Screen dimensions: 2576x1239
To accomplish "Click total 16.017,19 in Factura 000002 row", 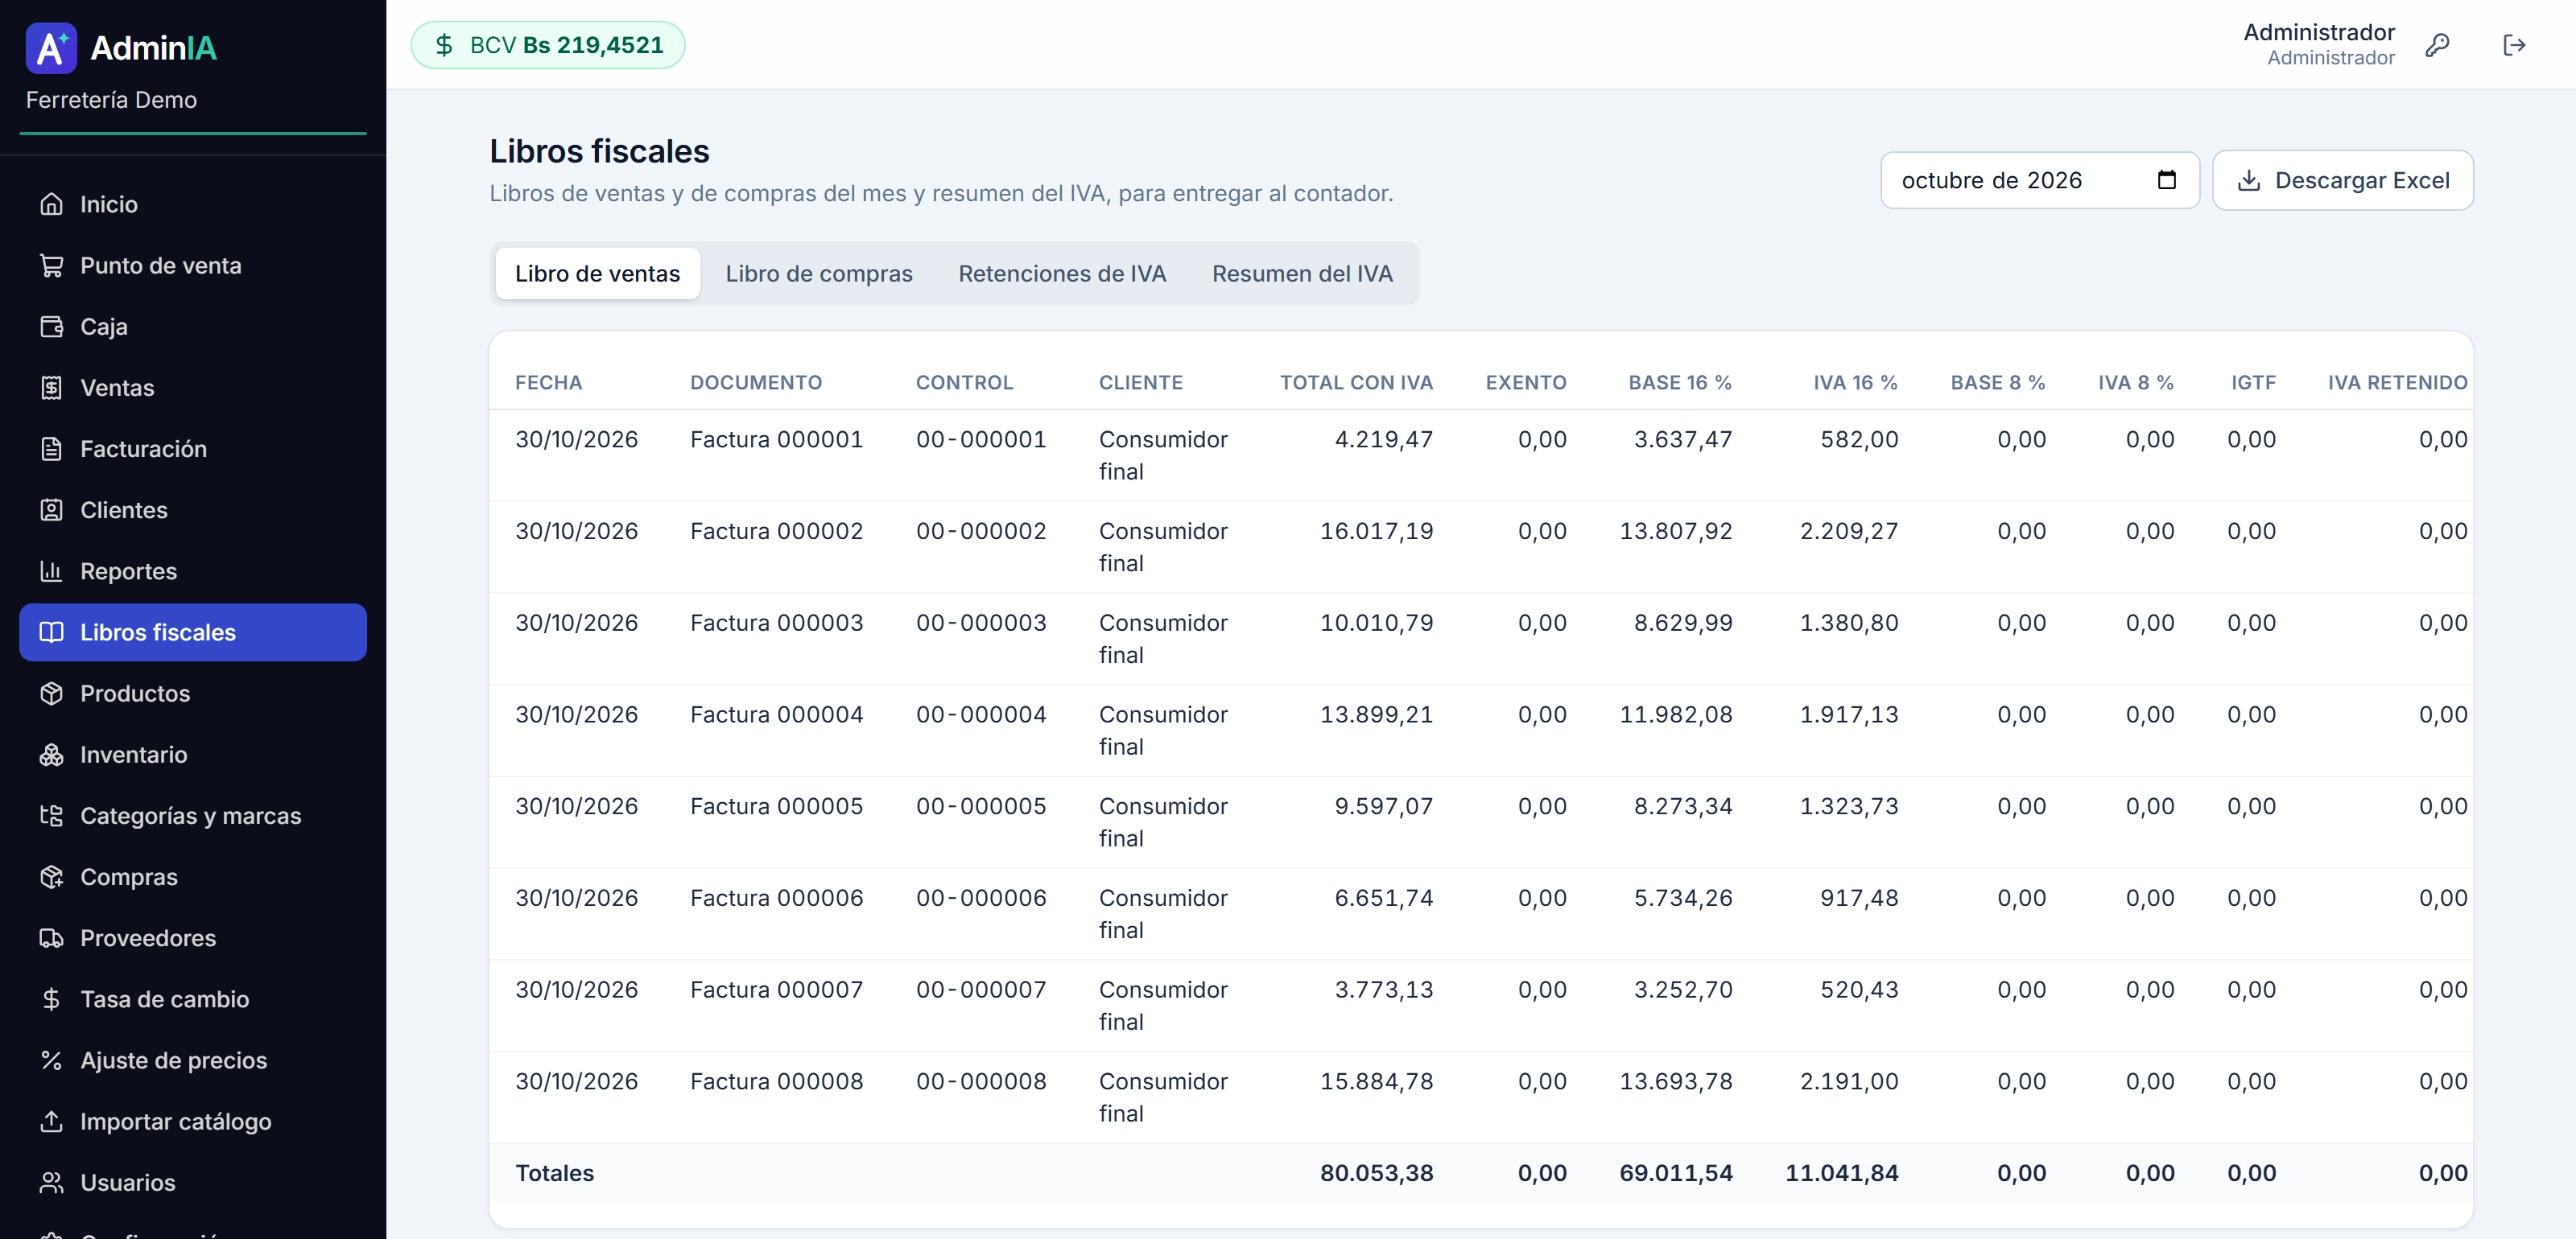I will [1376, 532].
